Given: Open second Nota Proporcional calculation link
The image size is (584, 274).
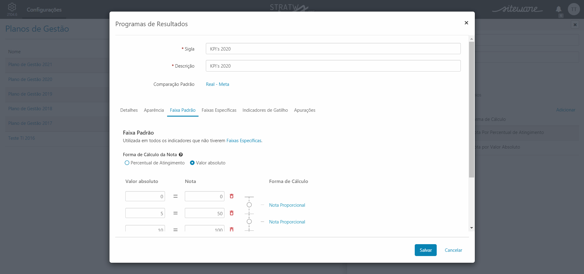Looking at the screenshot, I should coord(287,222).
